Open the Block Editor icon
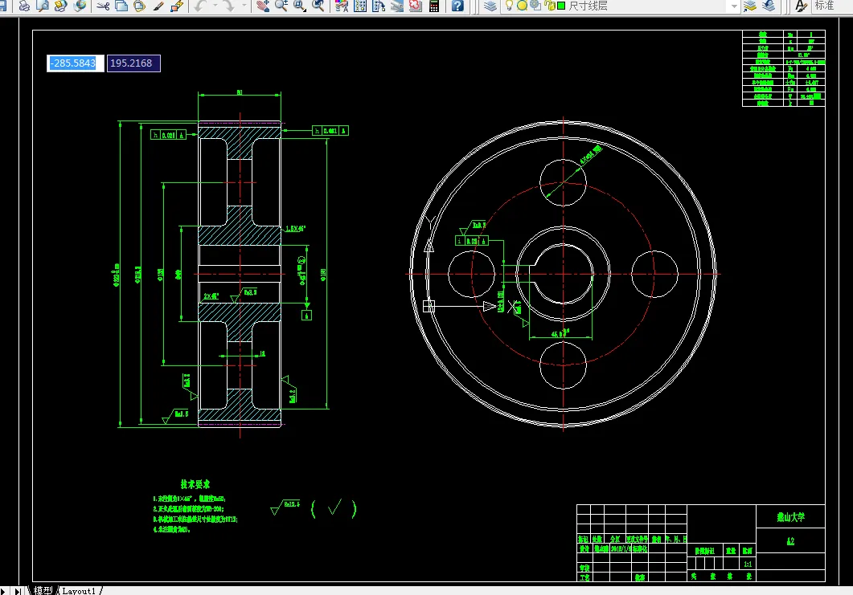This screenshot has width=853, height=595. tap(177, 6)
